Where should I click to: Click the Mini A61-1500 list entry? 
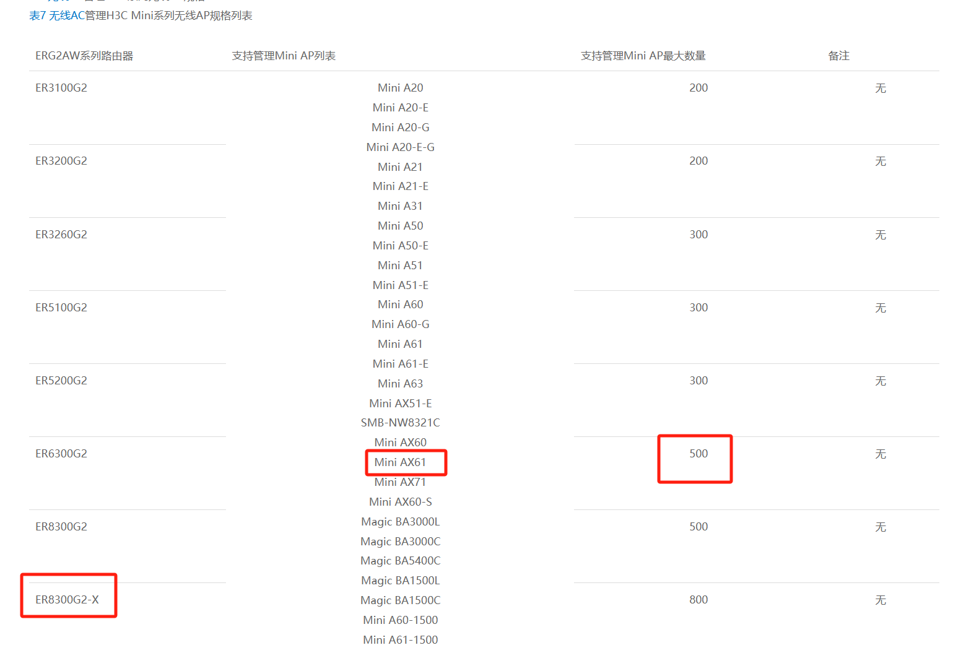tap(400, 639)
